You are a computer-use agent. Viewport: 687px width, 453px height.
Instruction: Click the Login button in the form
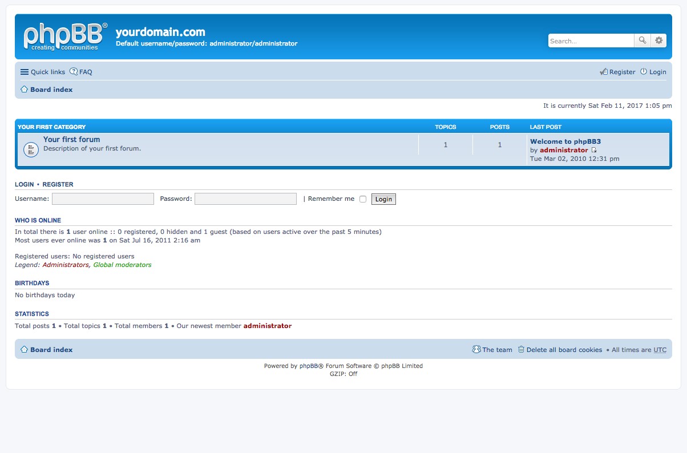(383, 199)
